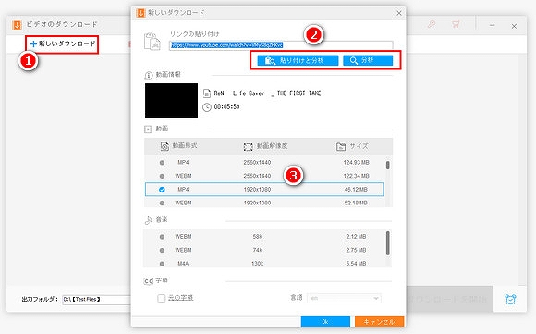Click the orange app logo in main window
The height and width of the screenshot is (334, 536).
click(17, 25)
